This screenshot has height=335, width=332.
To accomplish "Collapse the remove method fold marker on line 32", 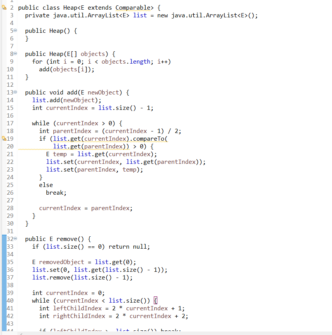I will coord(15,239).
